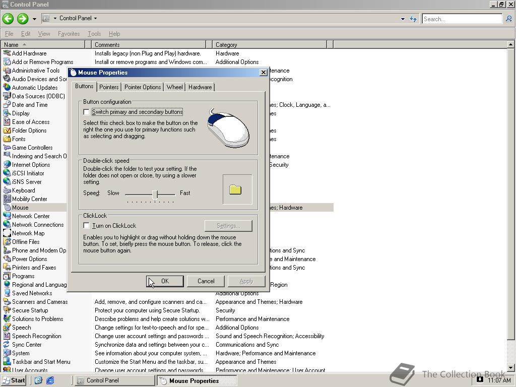
Task: Click the iSCSI Initiator icon
Action: point(7,173)
